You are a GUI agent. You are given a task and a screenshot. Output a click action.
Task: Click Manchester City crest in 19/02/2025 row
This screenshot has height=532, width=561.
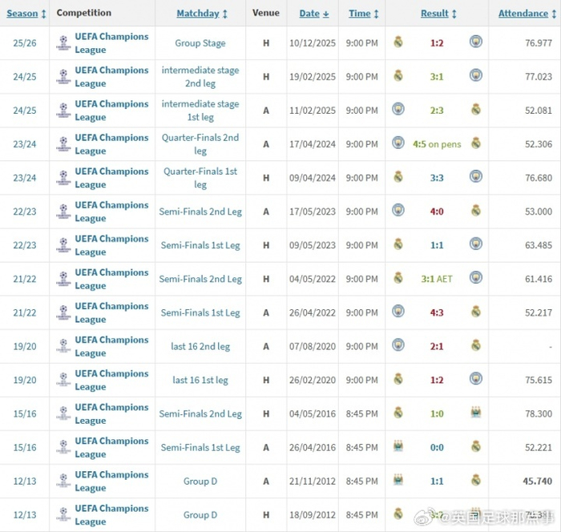475,76
